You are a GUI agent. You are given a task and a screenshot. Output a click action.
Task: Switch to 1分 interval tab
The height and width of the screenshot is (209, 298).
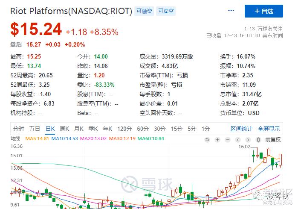[x=205, y=129]
